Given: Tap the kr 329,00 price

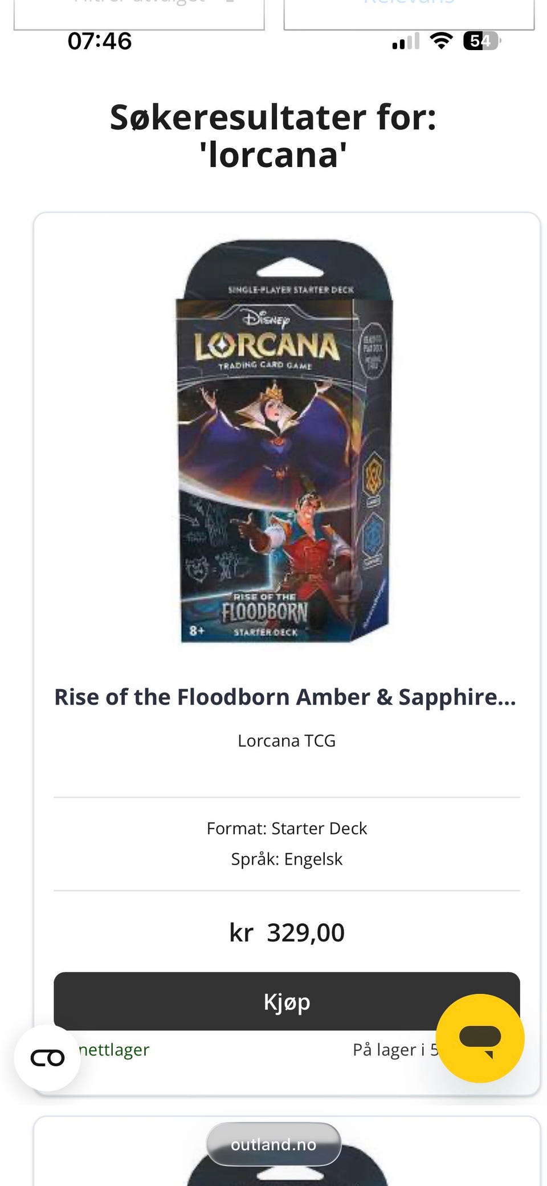Looking at the screenshot, I should click(x=287, y=933).
